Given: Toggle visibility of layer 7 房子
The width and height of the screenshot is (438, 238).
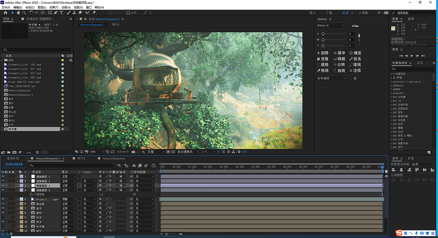Looking at the screenshot, I should tap(3, 208).
